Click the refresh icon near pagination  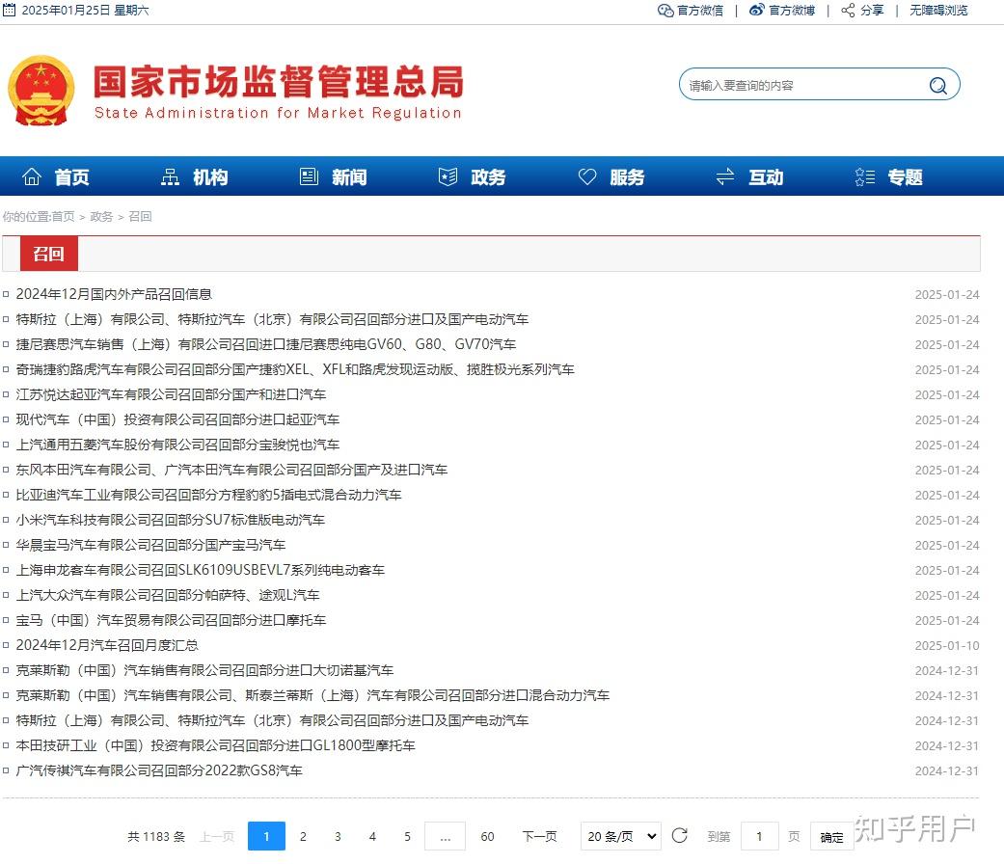[680, 836]
